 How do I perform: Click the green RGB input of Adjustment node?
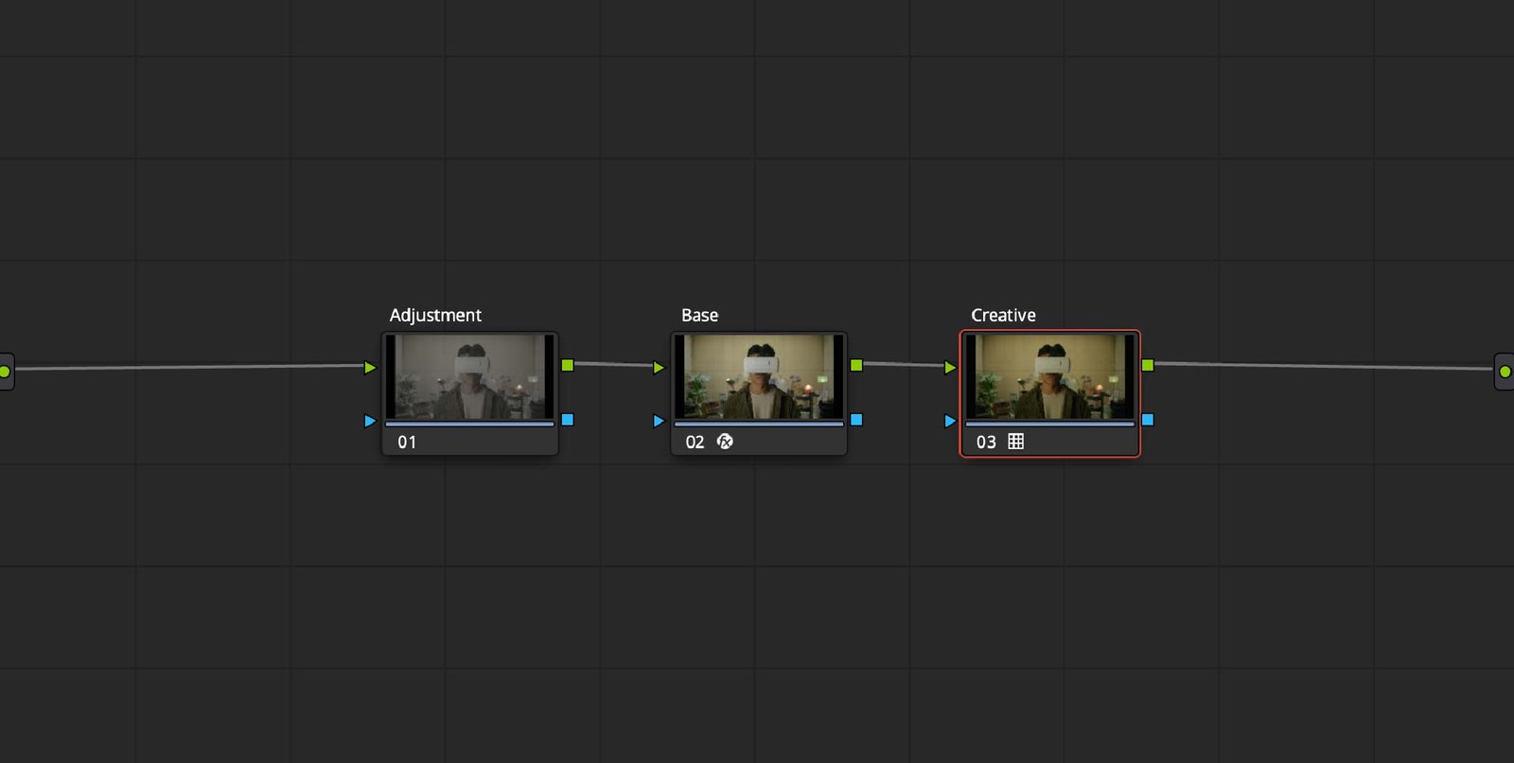pyautogui.click(x=370, y=367)
